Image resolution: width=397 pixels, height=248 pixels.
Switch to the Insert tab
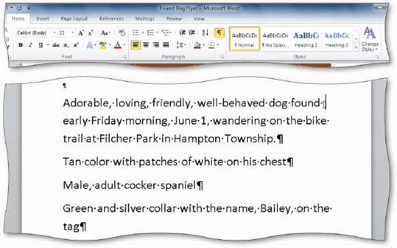pyautogui.click(x=42, y=19)
